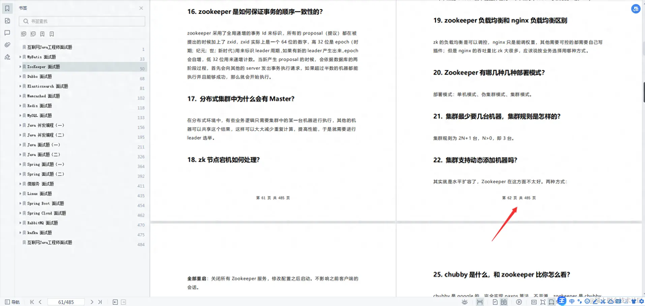The width and height of the screenshot is (645, 306).
Task: Expand the MyBatis 面试题 bookmark
Action: [x=20, y=57]
